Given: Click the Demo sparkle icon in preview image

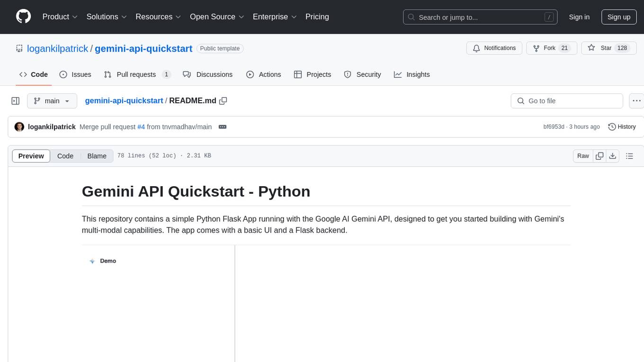Looking at the screenshot, I should tap(92, 261).
